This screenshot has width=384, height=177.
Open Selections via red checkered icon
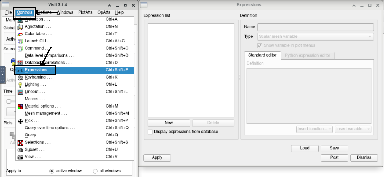click(20, 142)
